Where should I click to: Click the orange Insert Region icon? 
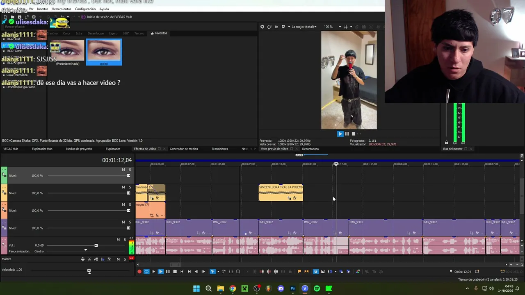(306, 271)
